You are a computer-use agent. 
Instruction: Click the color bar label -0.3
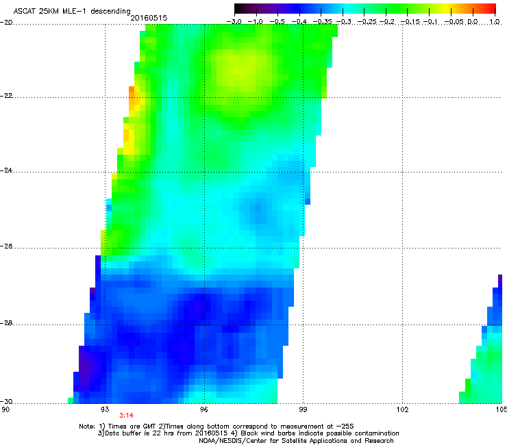click(x=343, y=22)
